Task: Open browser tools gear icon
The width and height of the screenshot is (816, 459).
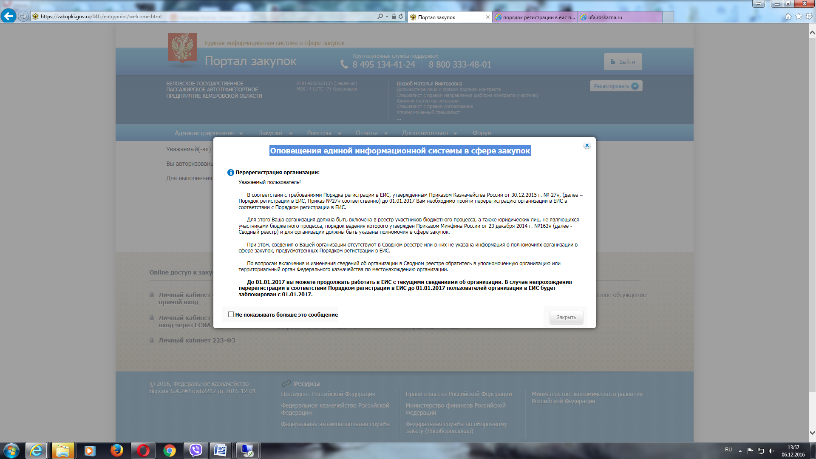Action: click(x=809, y=17)
